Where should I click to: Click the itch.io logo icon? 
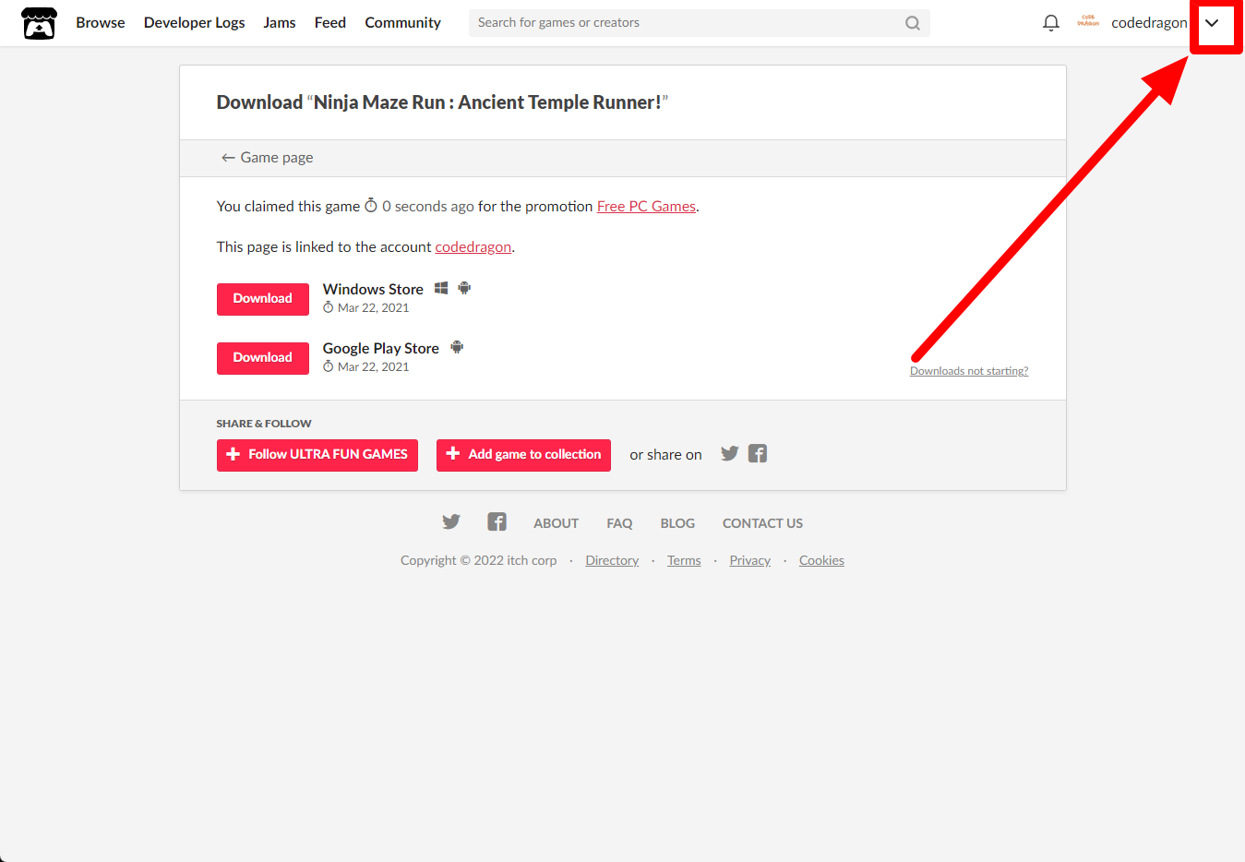(39, 23)
